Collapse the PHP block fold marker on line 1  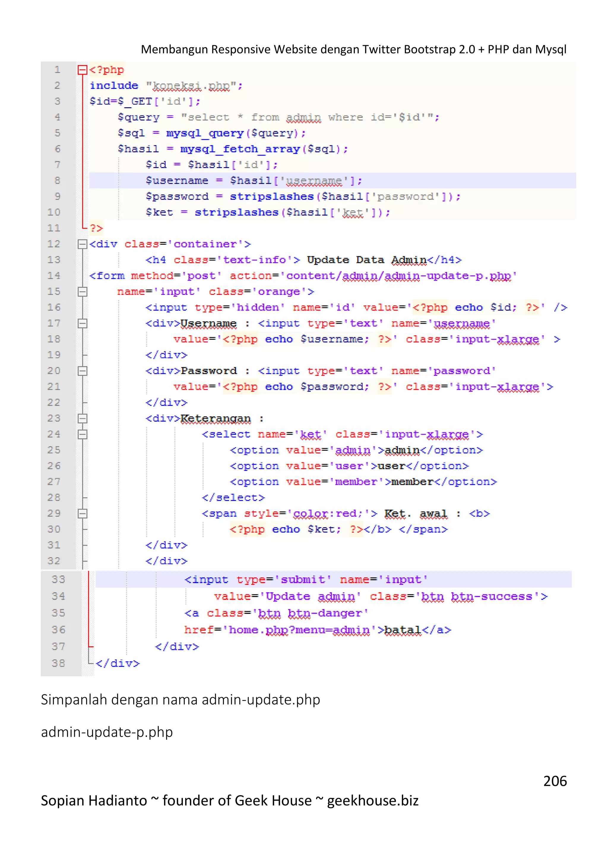click(82, 70)
